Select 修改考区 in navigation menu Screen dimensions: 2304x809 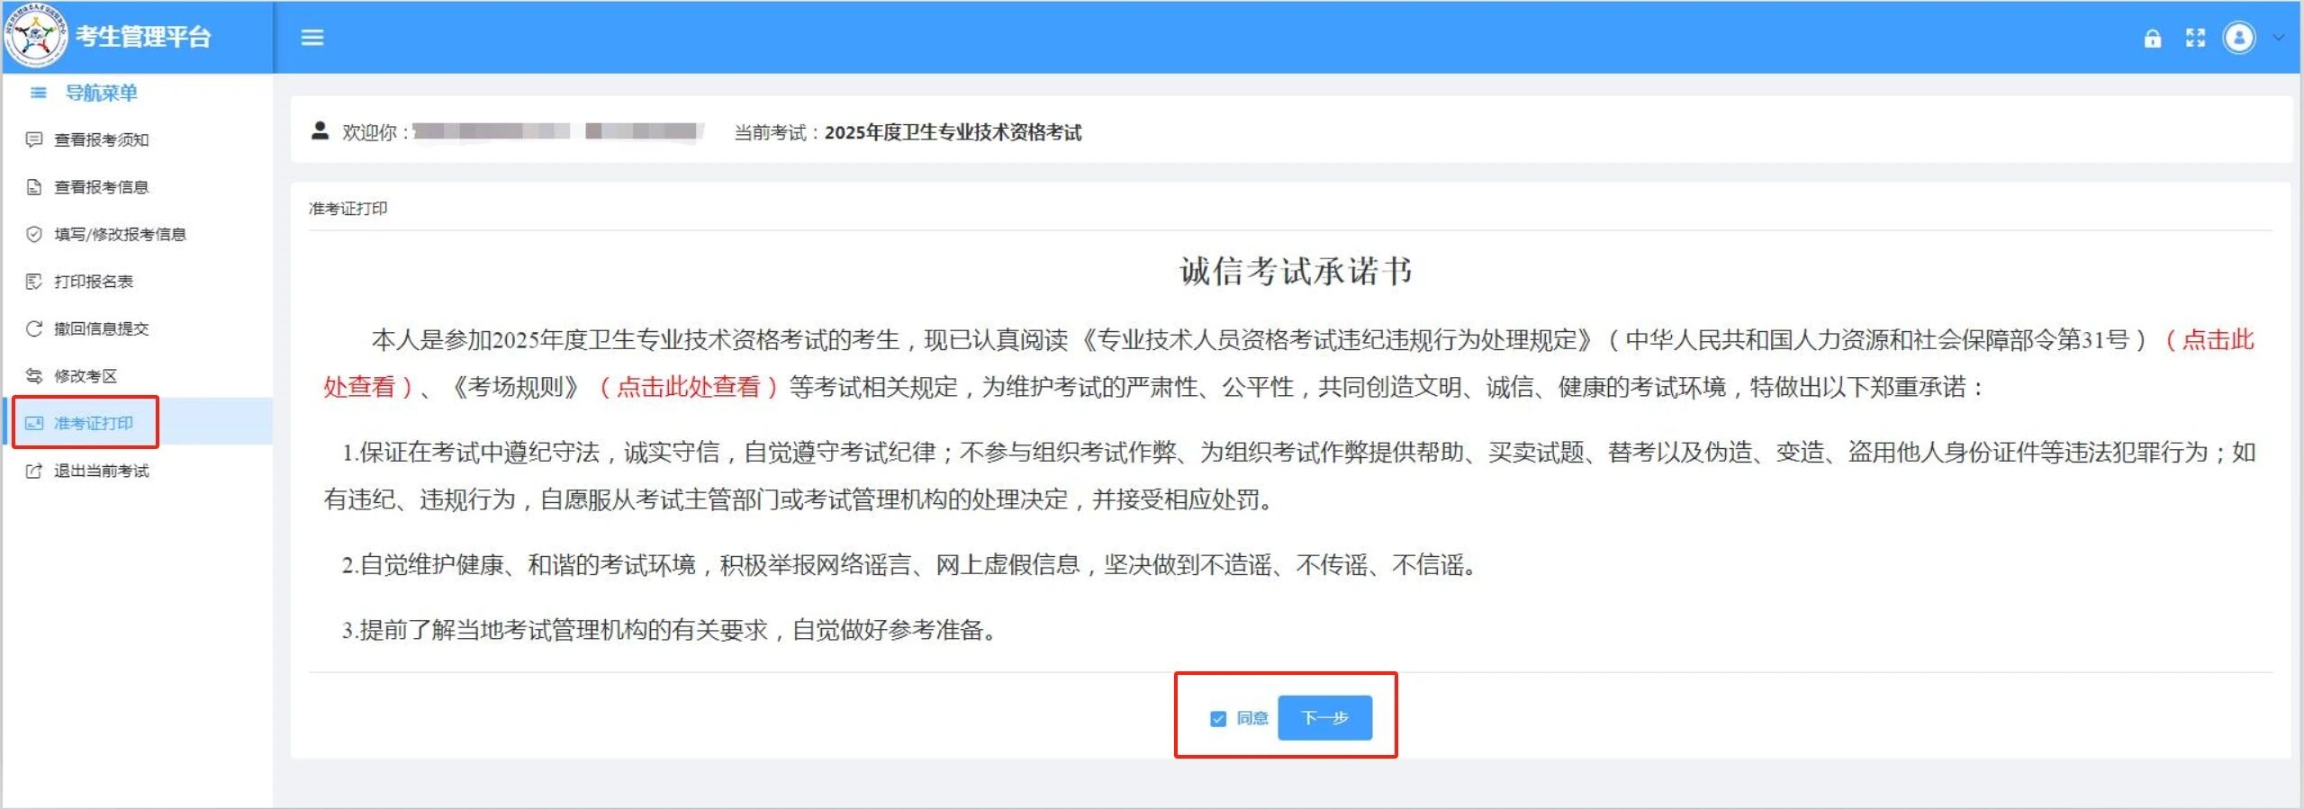(86, 376)
